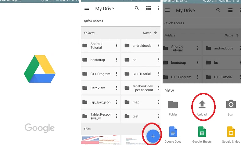Choose Upload in New panel
Viewport: 241px width, 145px height.
pos(202,108)
